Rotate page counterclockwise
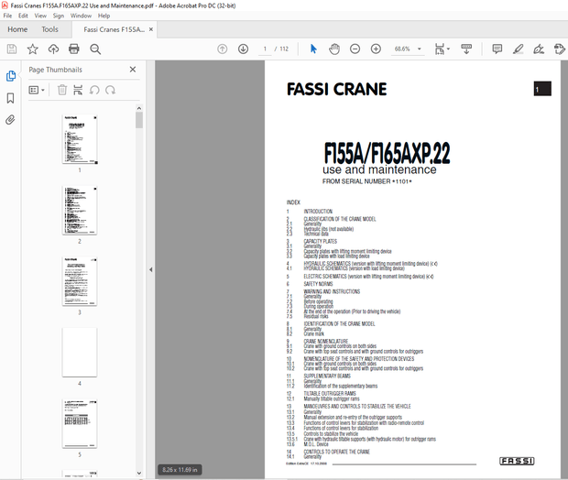 [x=94, y=90]
